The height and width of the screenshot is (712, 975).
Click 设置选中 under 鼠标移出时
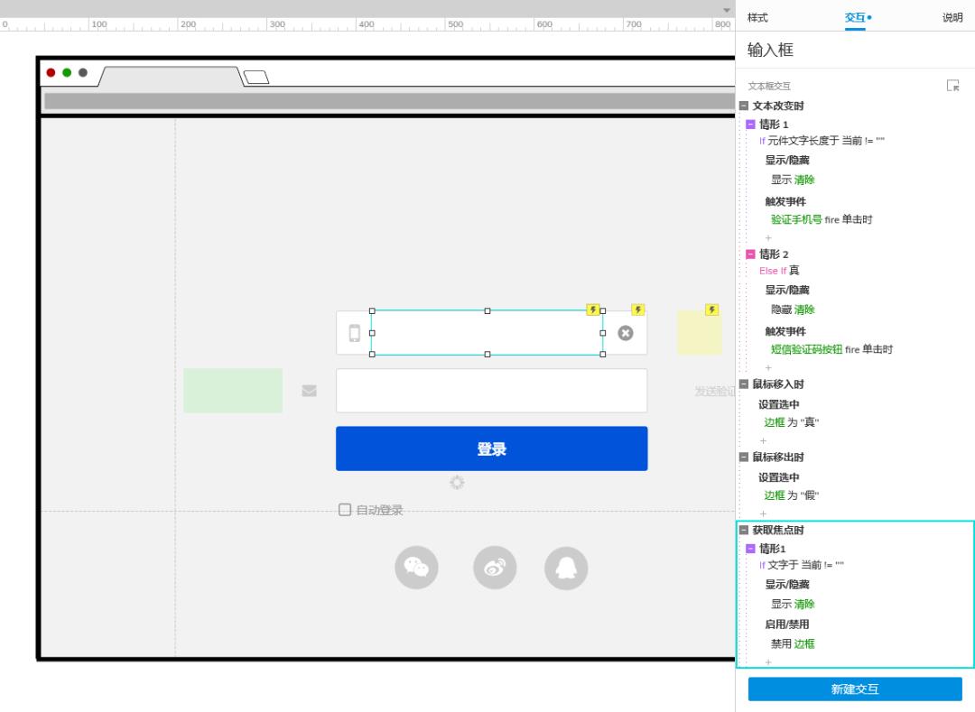point(778,477)
